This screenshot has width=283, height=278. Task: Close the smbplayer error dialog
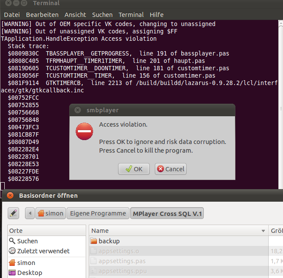pos(78,110)
